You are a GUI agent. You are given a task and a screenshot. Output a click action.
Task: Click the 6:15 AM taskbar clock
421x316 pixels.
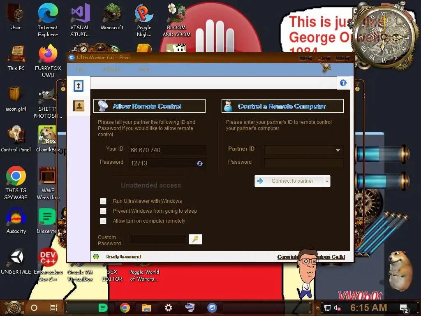369,308
